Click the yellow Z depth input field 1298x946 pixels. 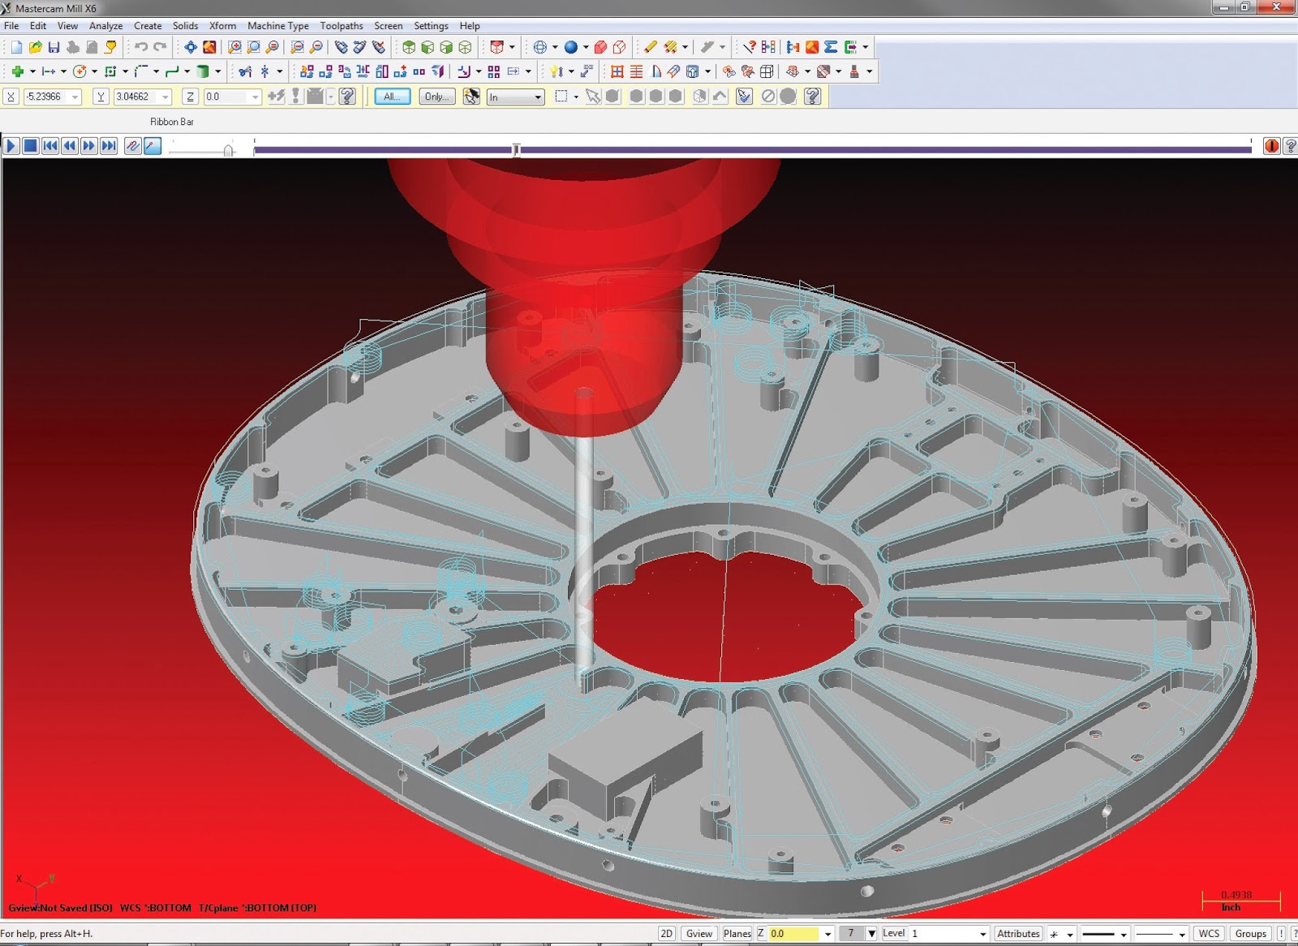click(794, 934)
